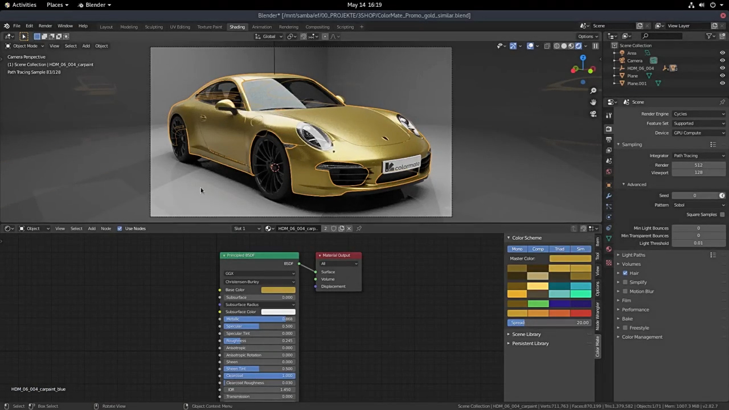Switch to the Compositing workspace tab
The height and width of the screenshot is (410, 729).
pyautogui.click(x=317, y=27)
